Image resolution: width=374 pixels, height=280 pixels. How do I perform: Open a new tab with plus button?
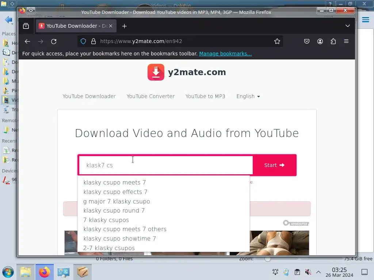point(124,26)
